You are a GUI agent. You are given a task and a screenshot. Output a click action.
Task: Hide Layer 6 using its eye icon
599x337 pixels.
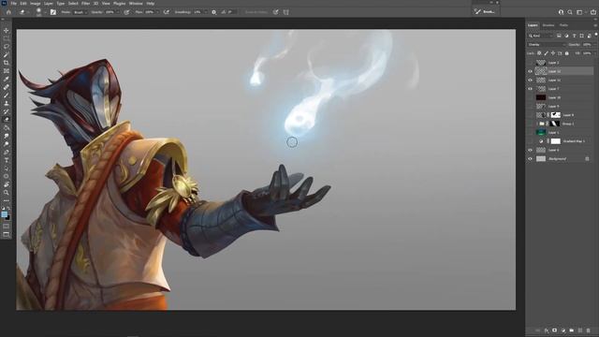coord(530,150)
